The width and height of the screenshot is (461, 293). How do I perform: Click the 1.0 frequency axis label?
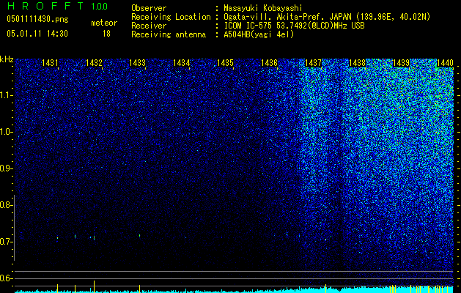click(7, 132)
